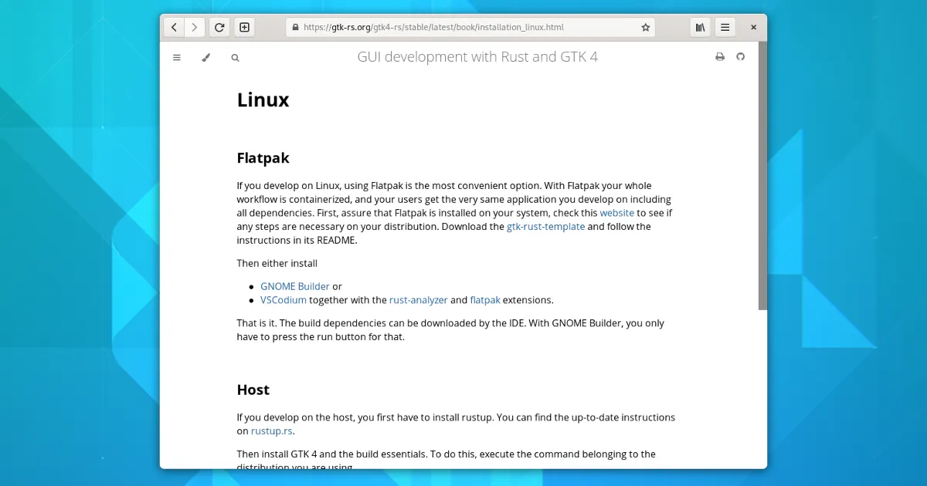The width and height of the screenshot is (927, 486).
Task: Reload the current page
Action: (x=219, y=27)
